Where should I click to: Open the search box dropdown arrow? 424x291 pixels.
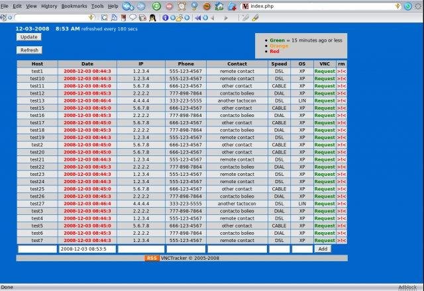point(91,18)
